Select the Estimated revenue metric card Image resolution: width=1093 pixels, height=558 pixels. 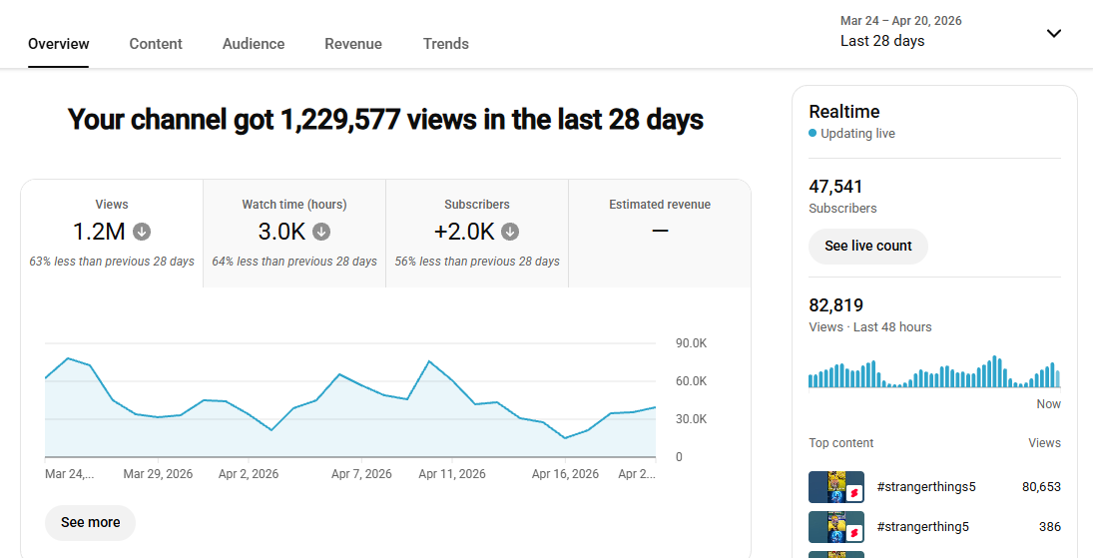pyautogui.click(x=660, y=234)
